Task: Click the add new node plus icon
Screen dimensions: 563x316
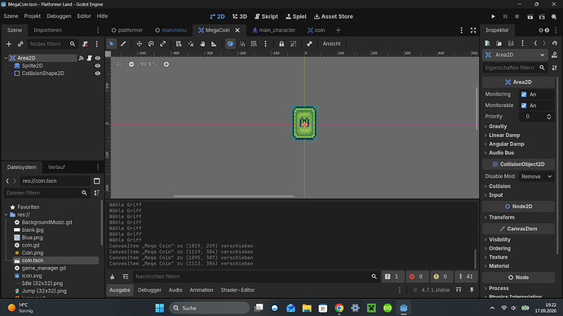Action: pyautogui.click(x=9, y=44)
